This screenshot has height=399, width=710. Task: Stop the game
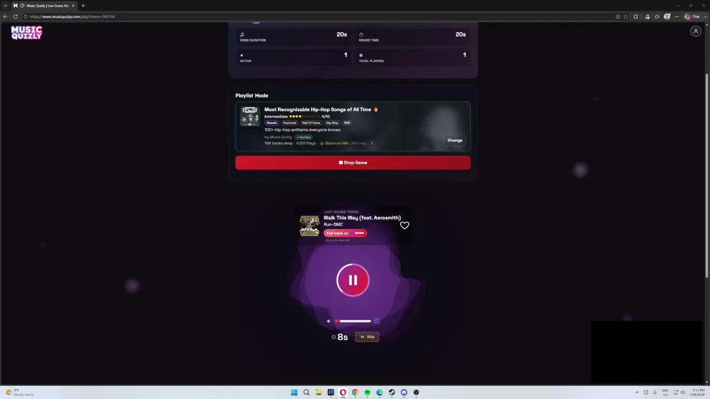(353, 162)
